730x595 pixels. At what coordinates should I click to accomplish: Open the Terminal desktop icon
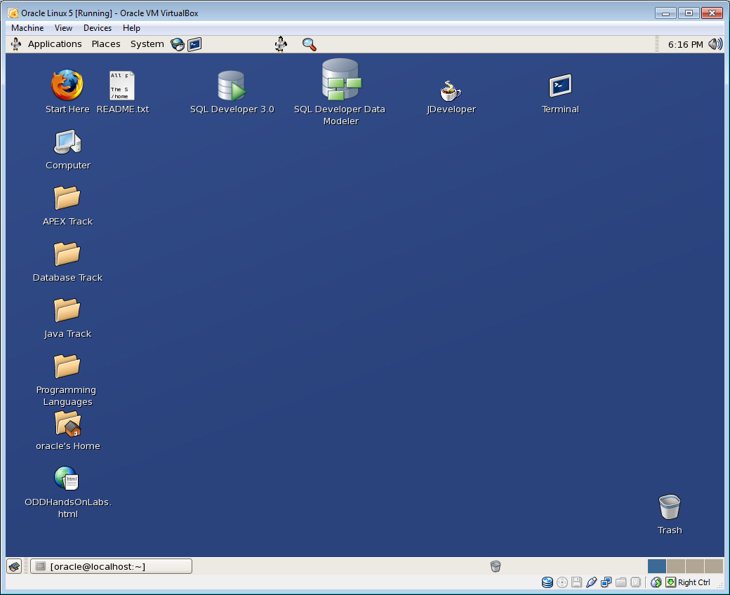click(560, 86)
